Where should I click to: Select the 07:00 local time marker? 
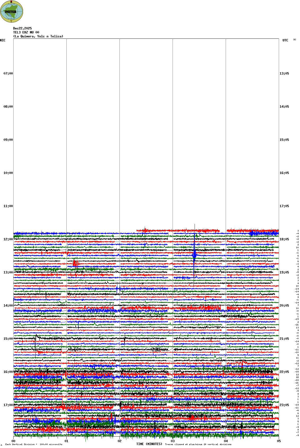tap(8, 73)
